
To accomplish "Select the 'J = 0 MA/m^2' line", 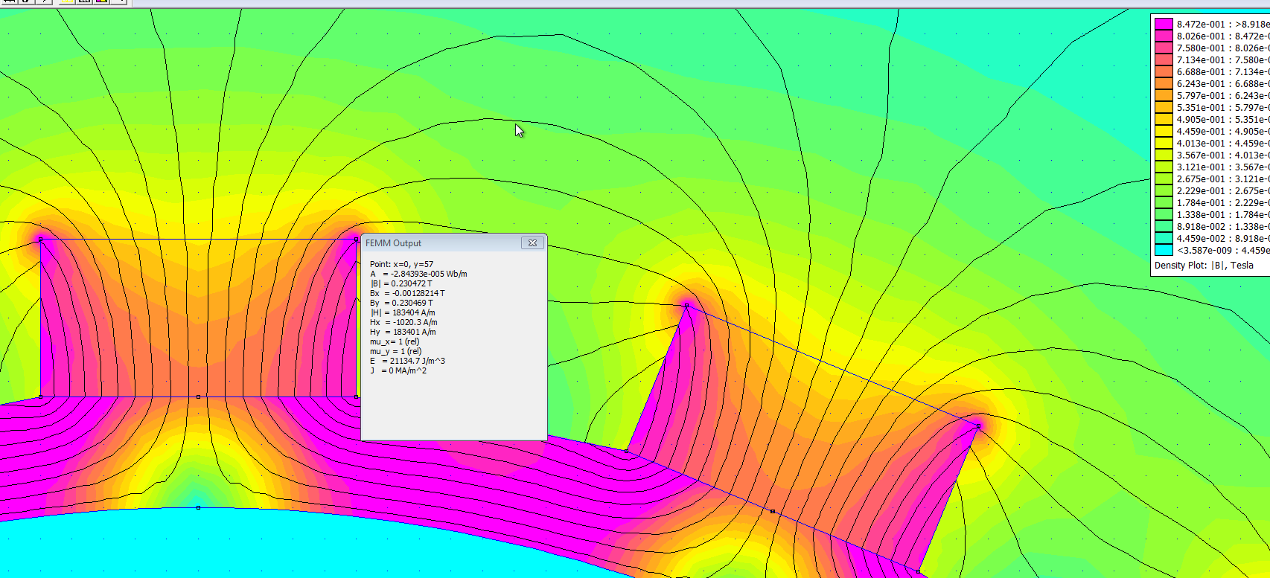I will tap(398, 370).
